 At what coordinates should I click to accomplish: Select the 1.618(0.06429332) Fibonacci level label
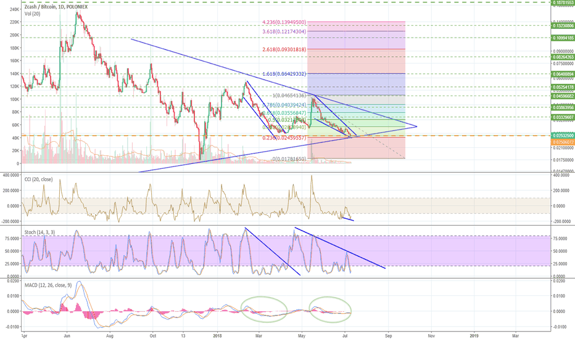[x=284, y=74]
